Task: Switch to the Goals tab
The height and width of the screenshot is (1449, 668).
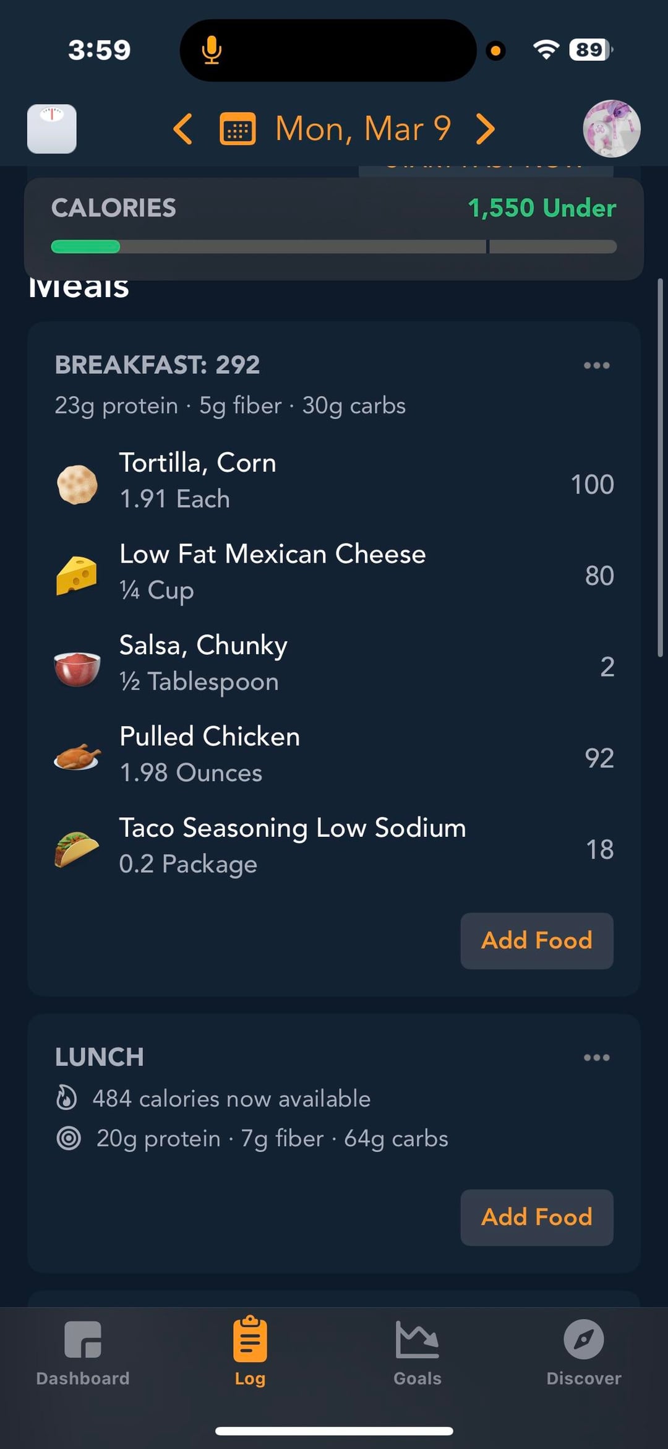Action: [x=417, y=1352]
